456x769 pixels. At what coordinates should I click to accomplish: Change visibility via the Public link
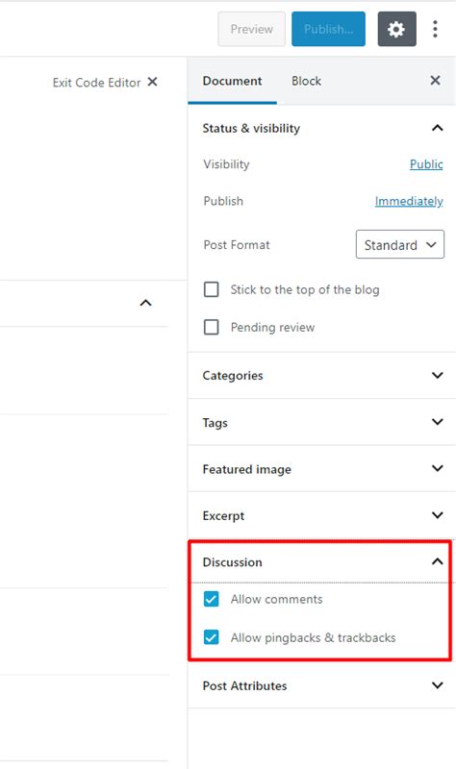click(426, 164)
